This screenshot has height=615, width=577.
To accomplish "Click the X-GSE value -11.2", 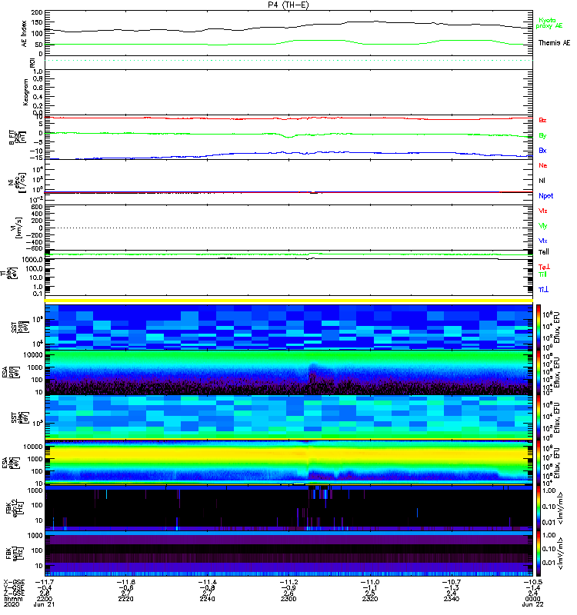I will (288, 582).
